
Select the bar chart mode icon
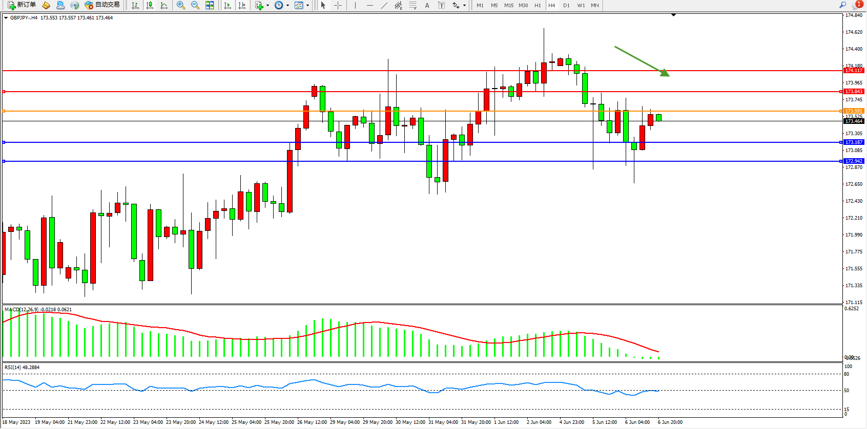pyautogui.click(x=135, y=5)
